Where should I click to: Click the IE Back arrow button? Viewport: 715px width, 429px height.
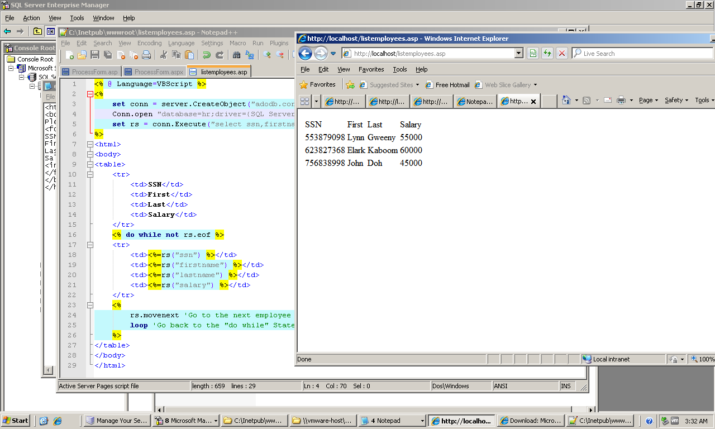click(305, 54)
